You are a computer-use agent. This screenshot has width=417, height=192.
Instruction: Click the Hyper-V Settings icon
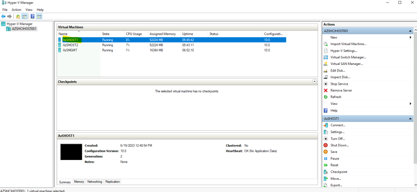[325, 51]
